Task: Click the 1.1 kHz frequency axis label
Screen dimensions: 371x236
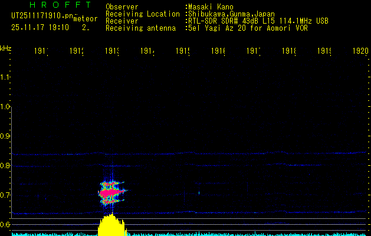Action: pyautogui.click(x=5, y=77)
